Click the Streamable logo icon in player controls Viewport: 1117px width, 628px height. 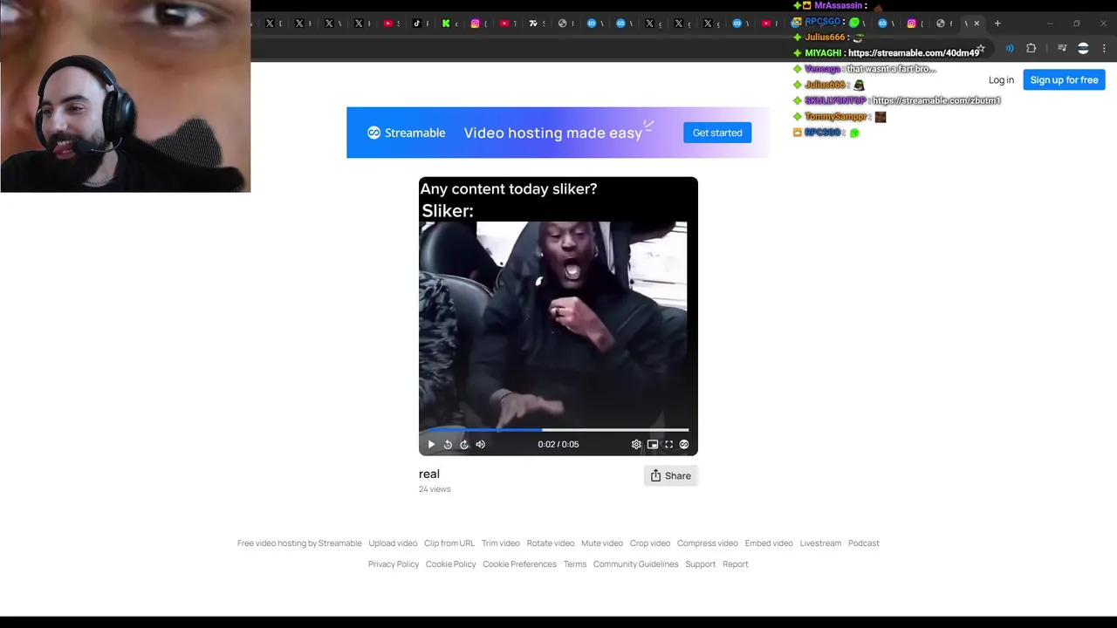(x=684, y=444)
